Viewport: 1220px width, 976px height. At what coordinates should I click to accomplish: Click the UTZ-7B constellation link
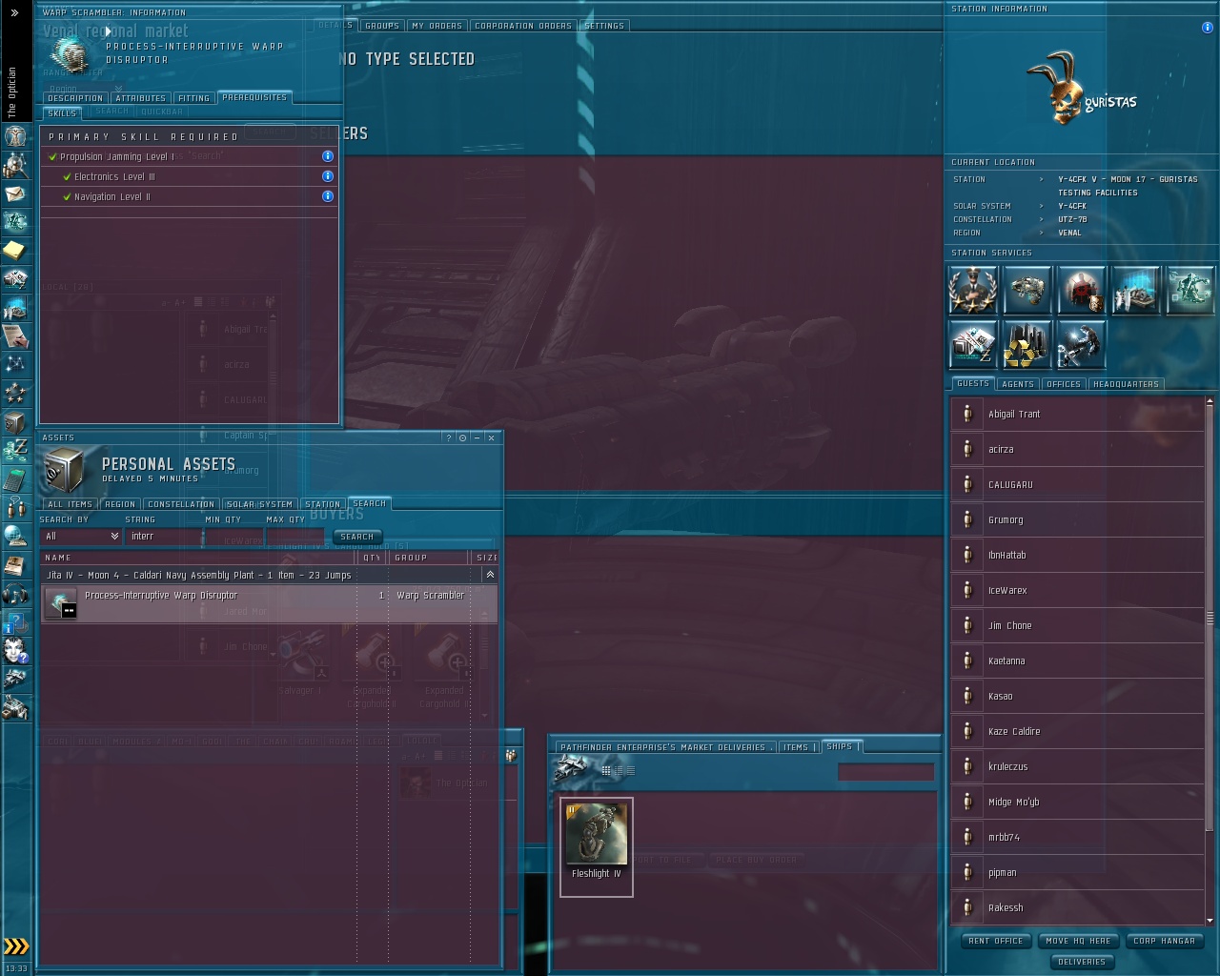pyautogui.click(x=1072, y=219)
